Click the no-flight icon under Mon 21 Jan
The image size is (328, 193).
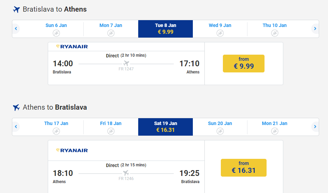(x=275, y=131)
